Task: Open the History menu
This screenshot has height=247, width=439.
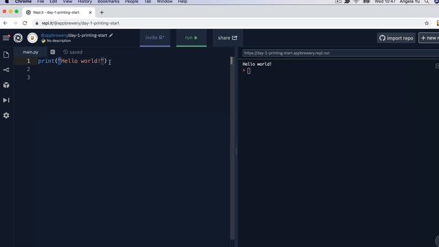Action: [x=85, y=1]
